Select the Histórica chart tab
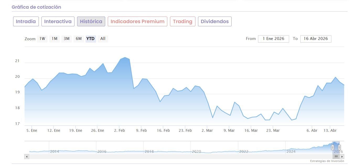 click(x=91, y=22)
